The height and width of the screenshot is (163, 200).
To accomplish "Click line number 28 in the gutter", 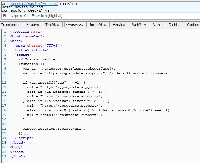I will click(x=4, y=157).
